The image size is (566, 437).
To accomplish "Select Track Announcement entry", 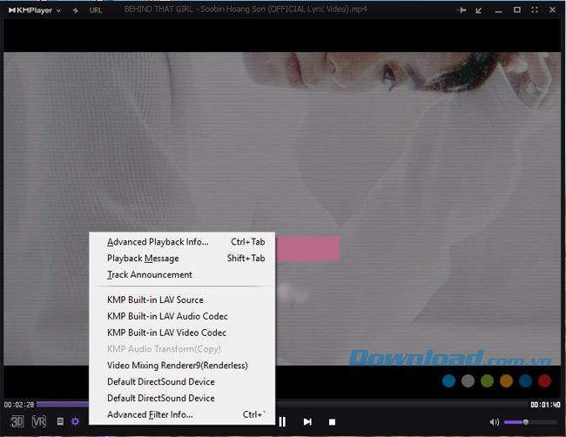I will (182, 274).
